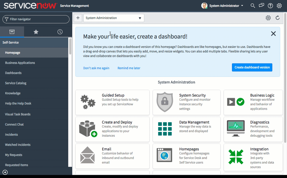Open Incidents module
This screenshot has width=287, height=178.
point(34,134)
